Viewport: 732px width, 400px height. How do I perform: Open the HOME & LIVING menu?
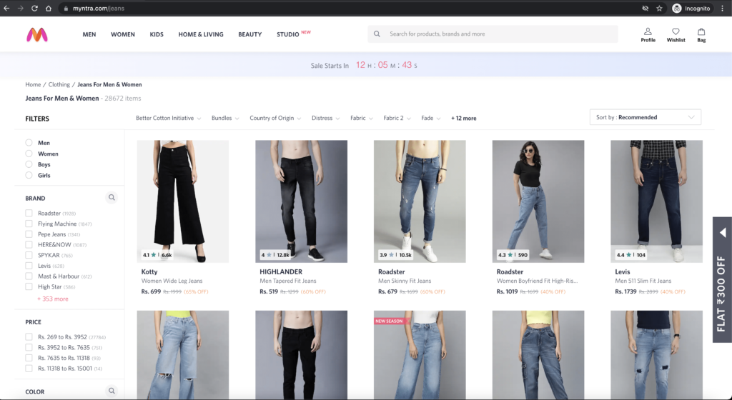coord(201,34)
